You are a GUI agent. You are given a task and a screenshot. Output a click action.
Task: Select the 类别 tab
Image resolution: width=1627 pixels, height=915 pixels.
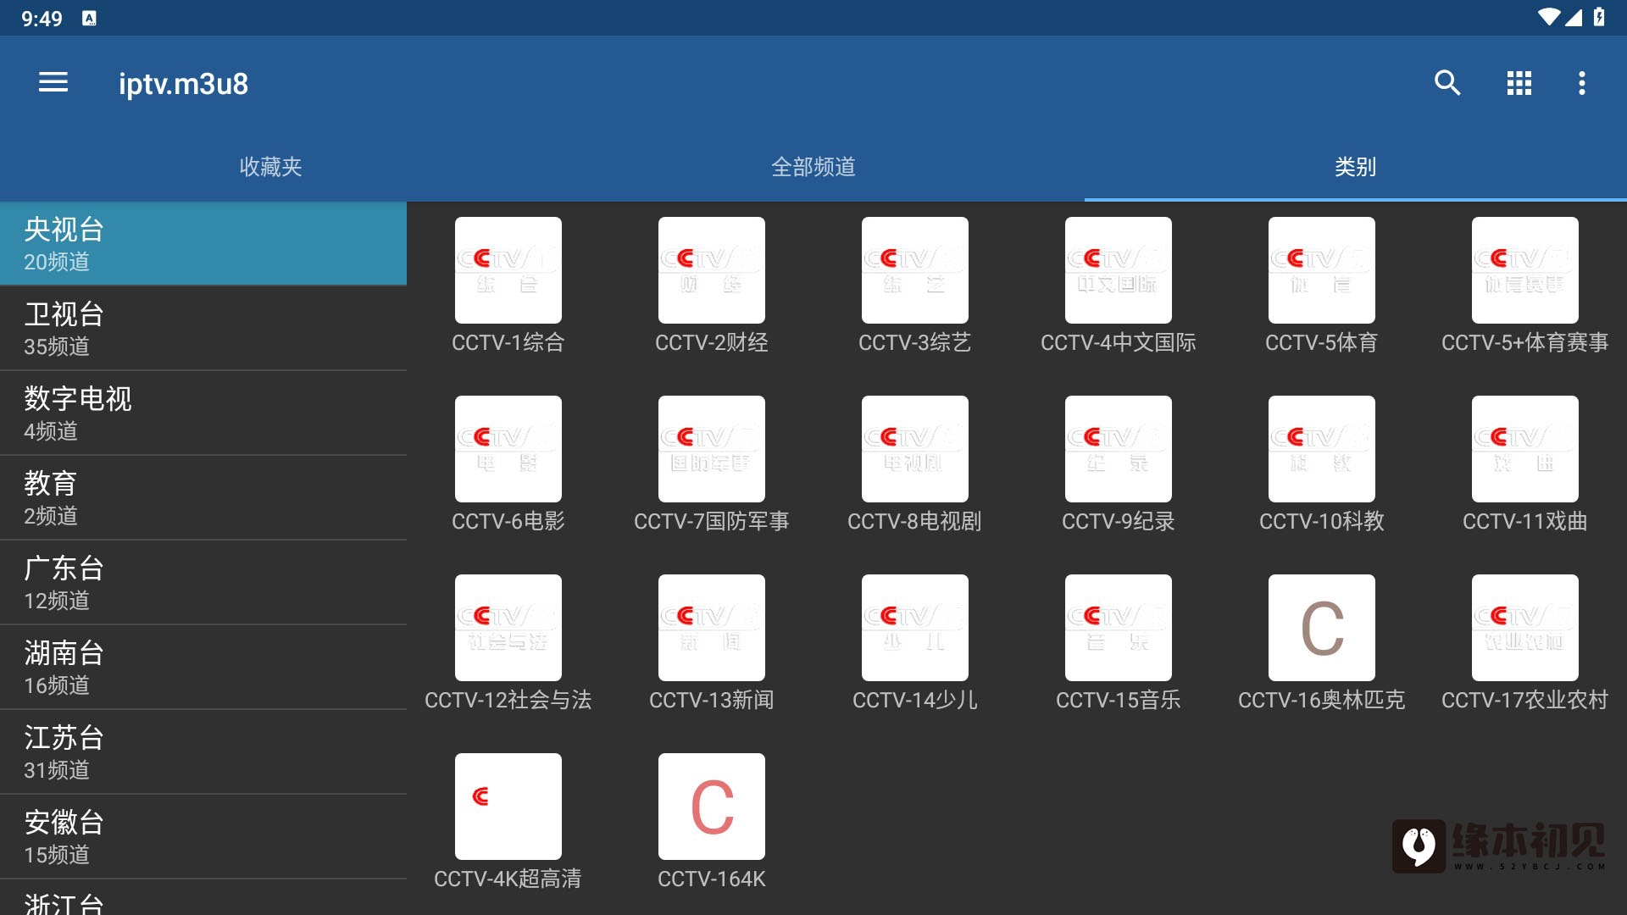tap(1356, 167)
